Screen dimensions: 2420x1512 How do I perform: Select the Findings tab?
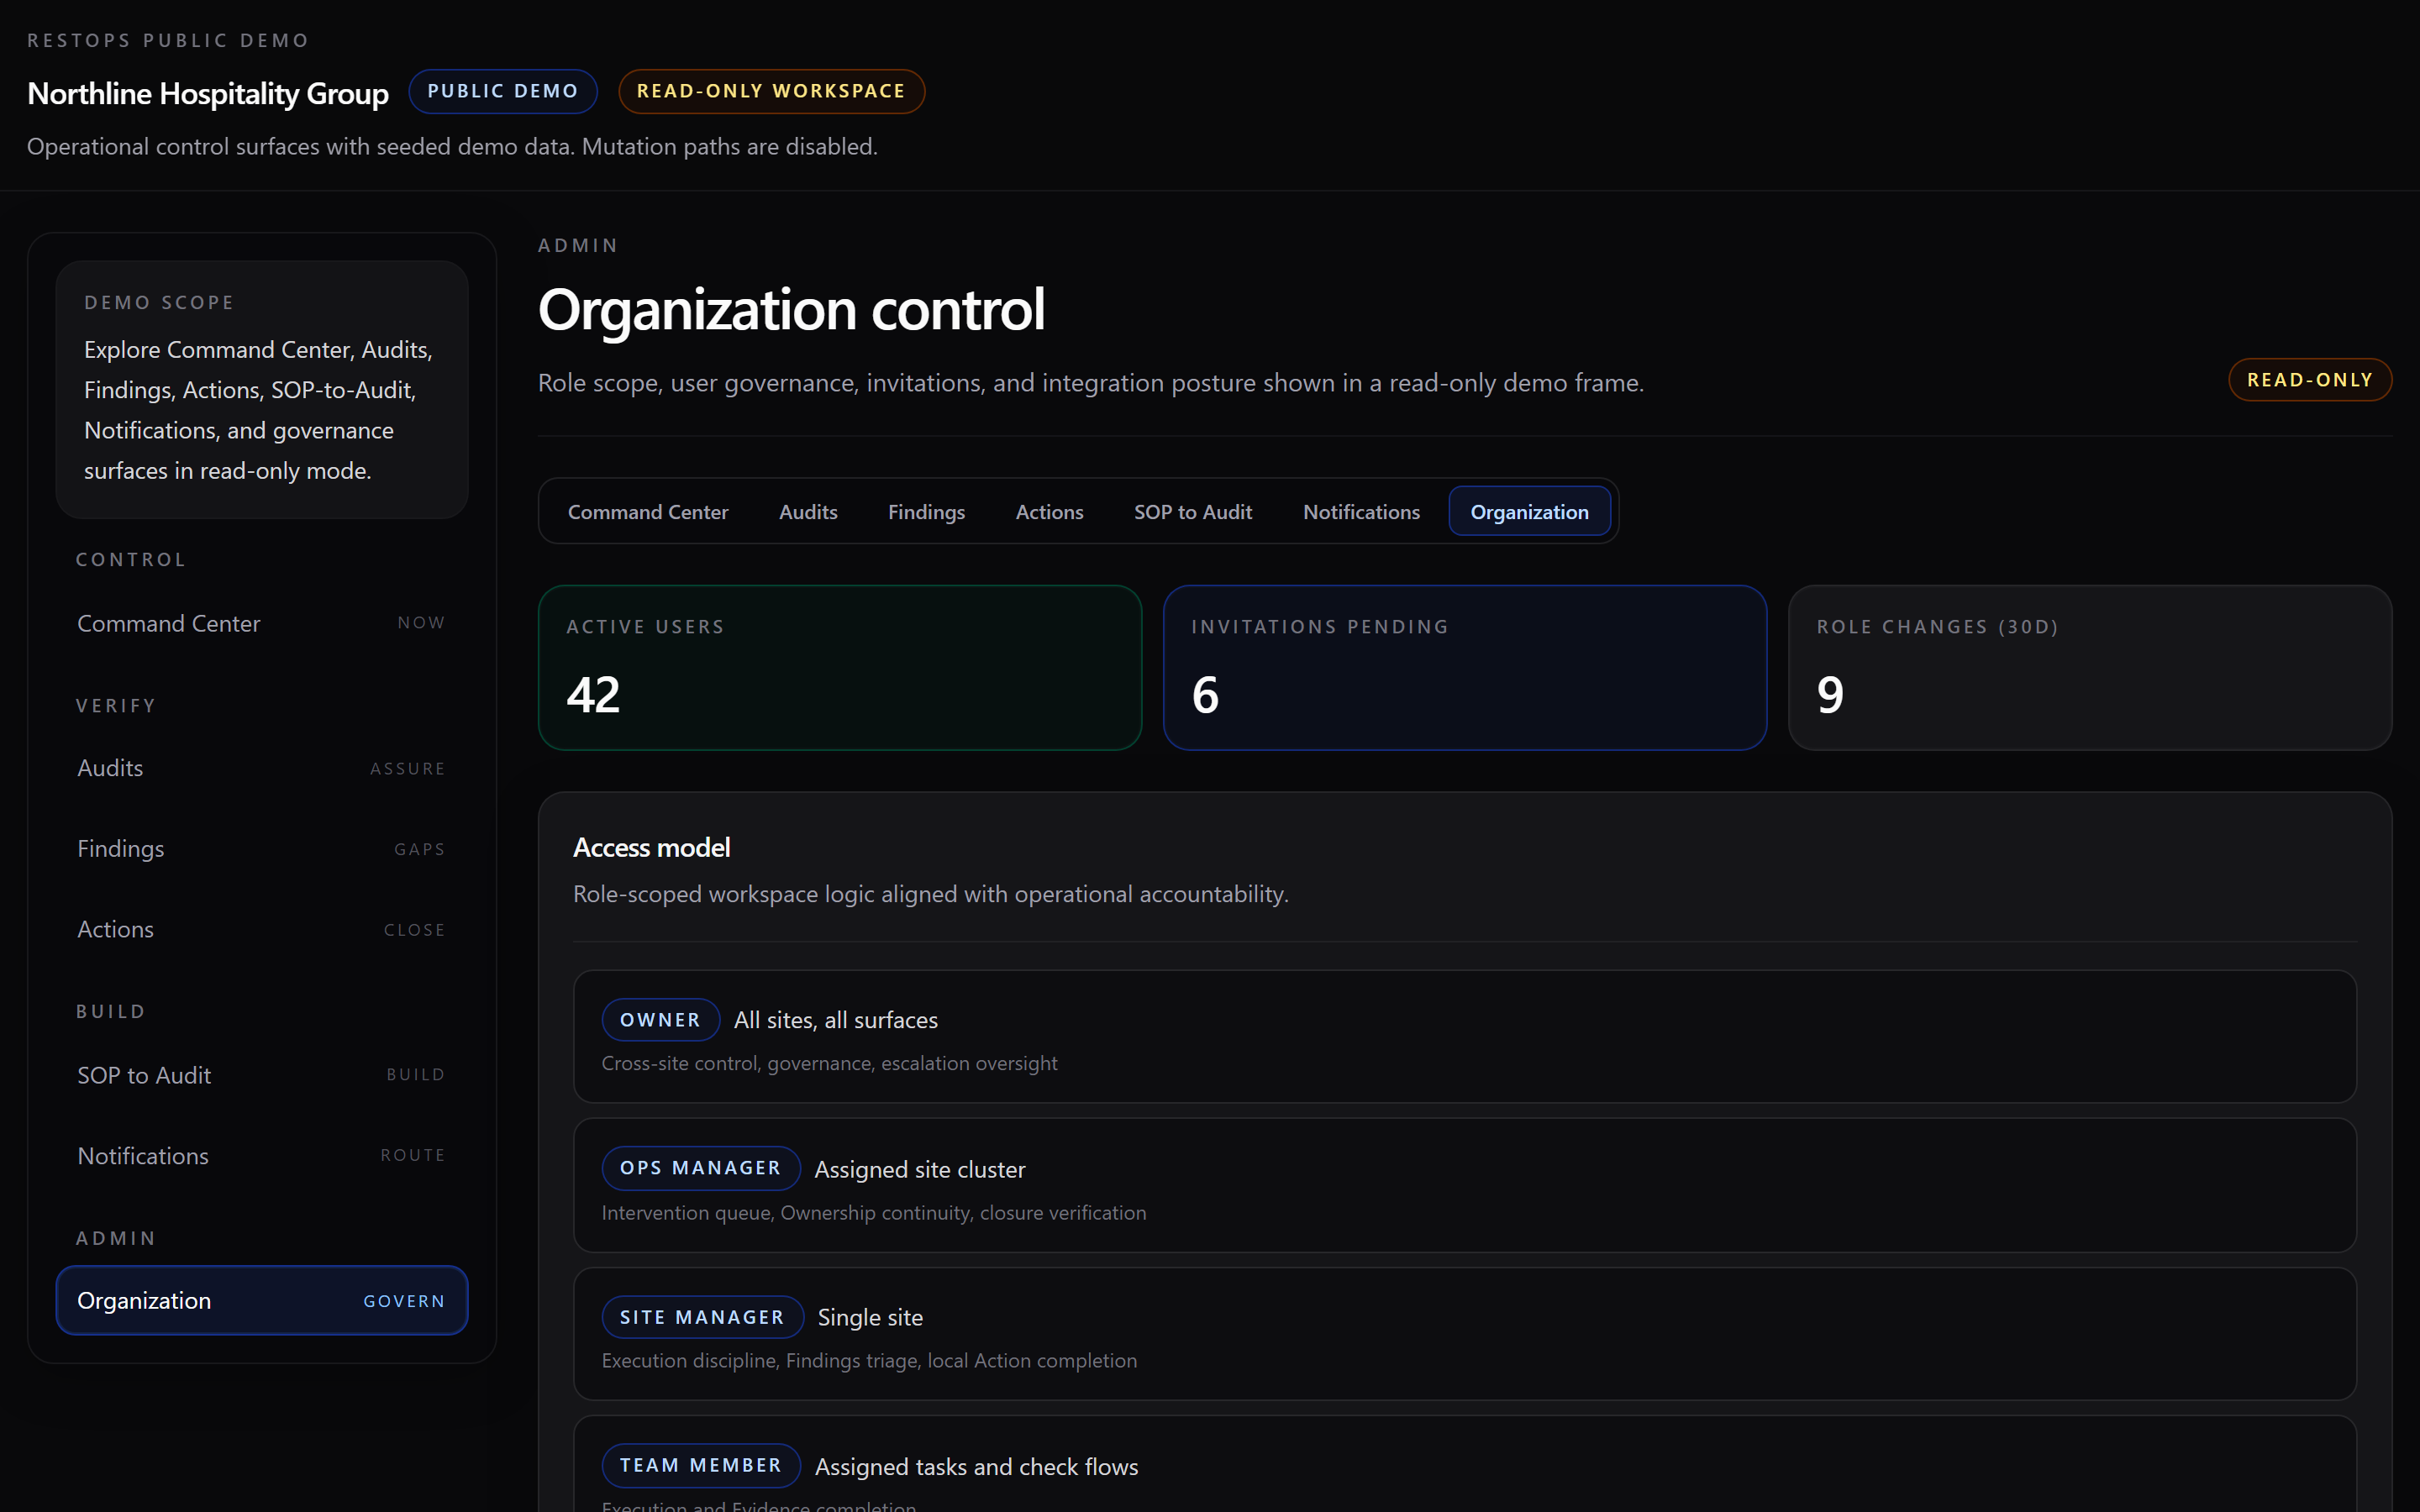point(926,512)
